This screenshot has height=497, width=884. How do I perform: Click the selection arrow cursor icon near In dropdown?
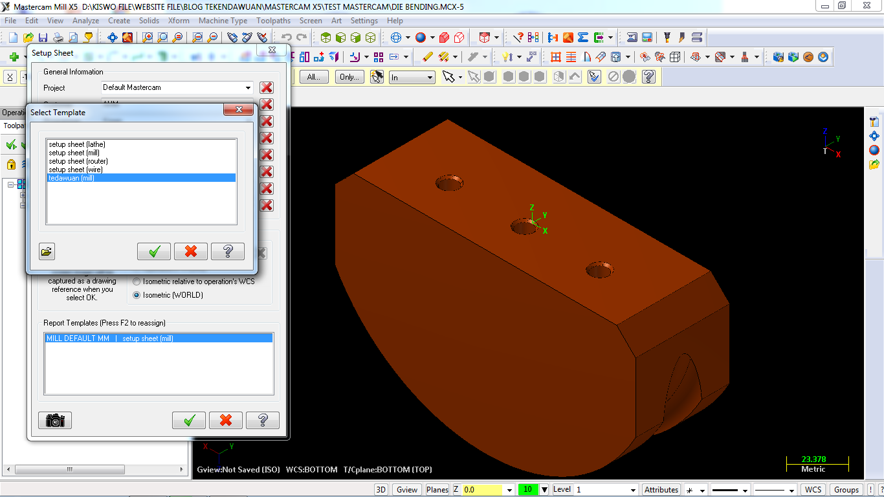(x=448, y=76)
